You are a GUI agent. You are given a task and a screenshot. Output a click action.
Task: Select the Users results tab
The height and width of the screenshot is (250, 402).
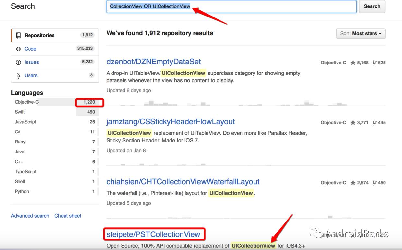[x=55, y=75]
